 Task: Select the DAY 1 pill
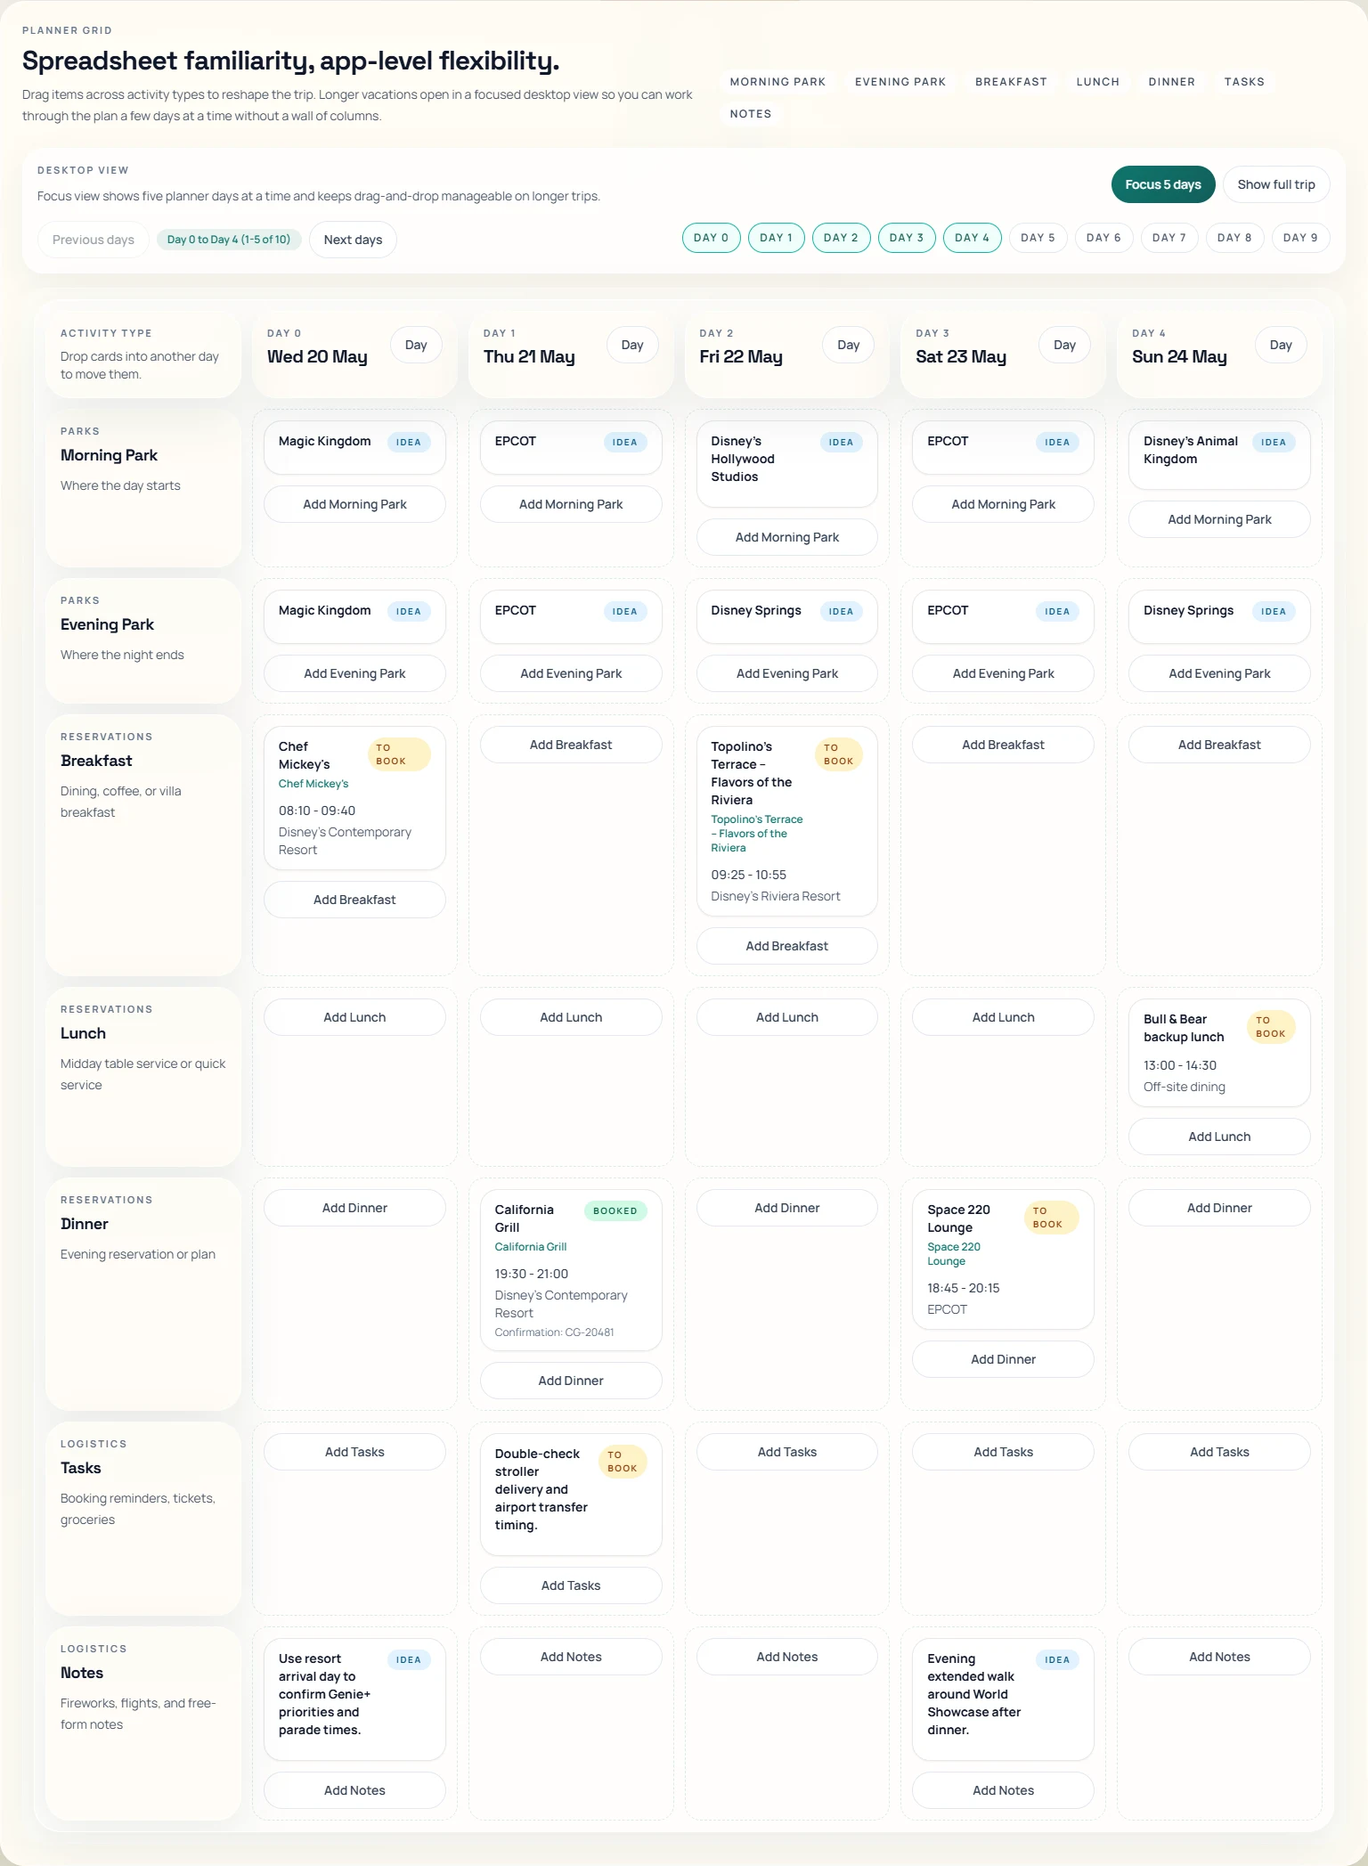pos(776,238)
